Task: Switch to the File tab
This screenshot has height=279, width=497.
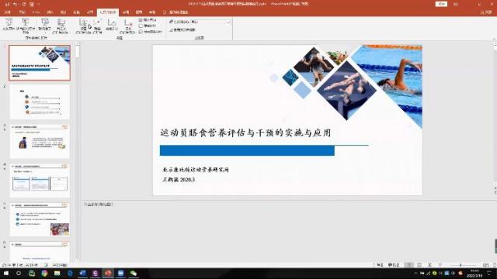Action: point(8,12)
